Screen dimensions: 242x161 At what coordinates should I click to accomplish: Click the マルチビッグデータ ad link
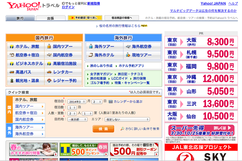coord(203,11)
